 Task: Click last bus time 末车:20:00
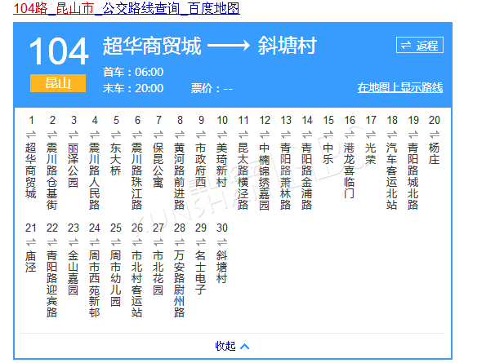pyautogui.click(x=133, y=88)
